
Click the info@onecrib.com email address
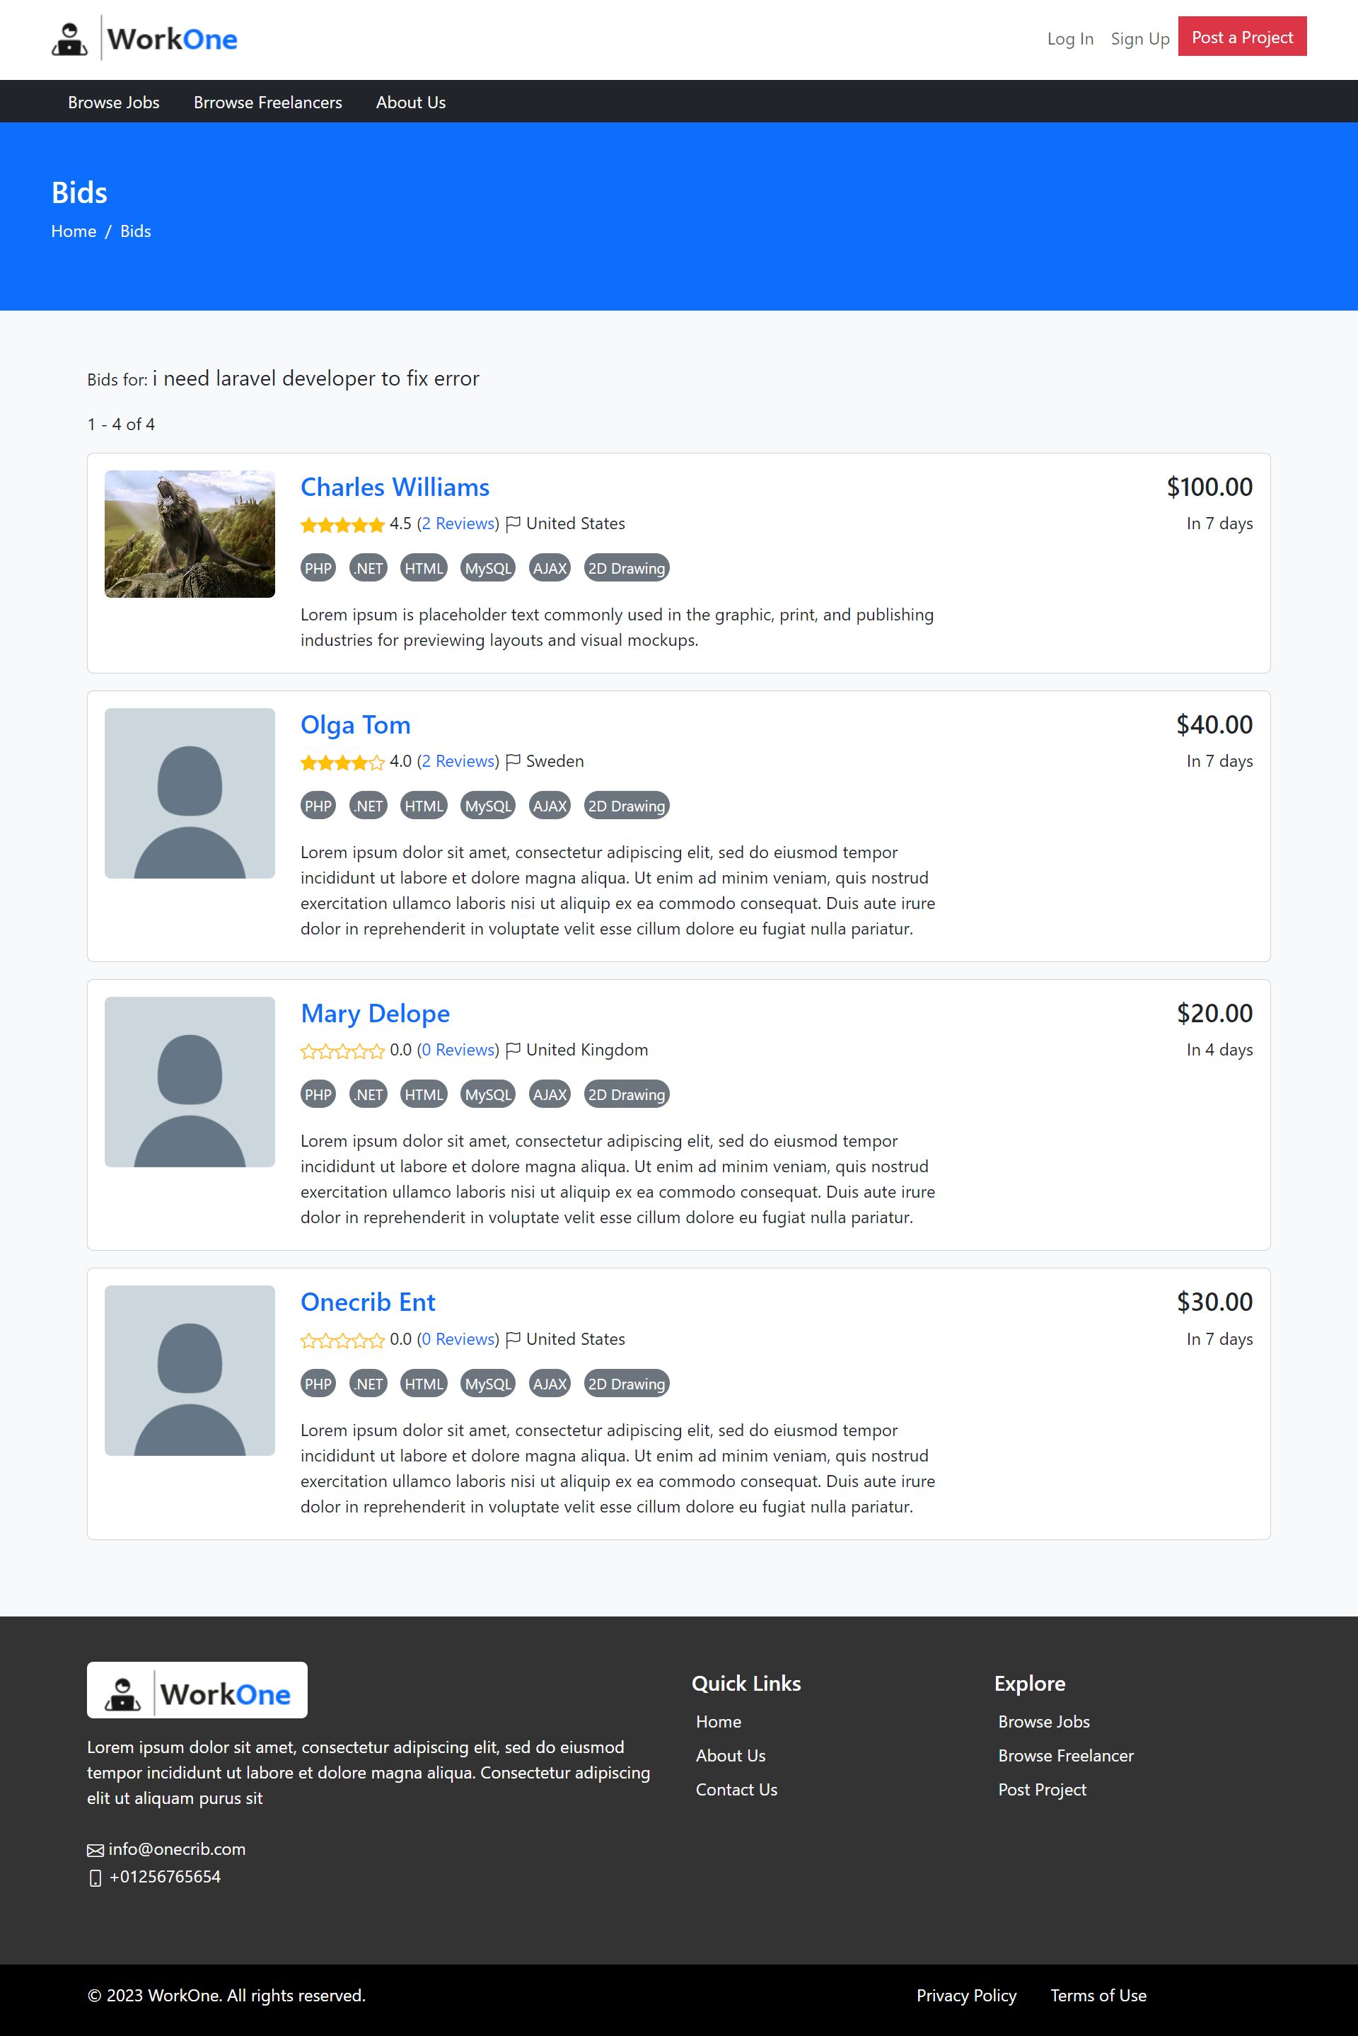(177, 1849)
